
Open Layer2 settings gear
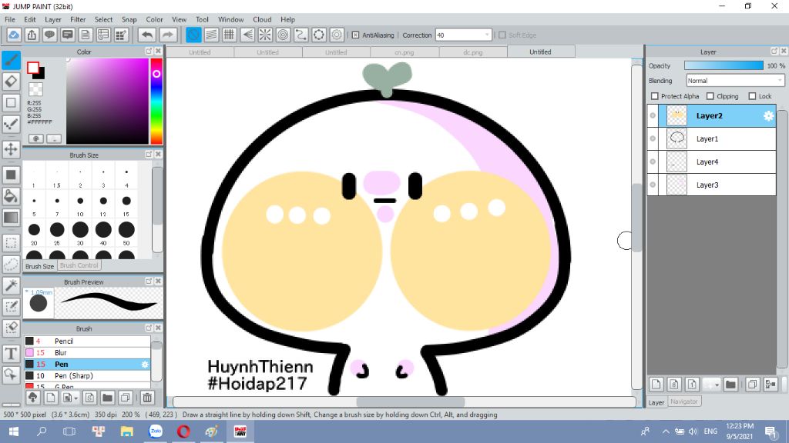[x=768, y=116]
